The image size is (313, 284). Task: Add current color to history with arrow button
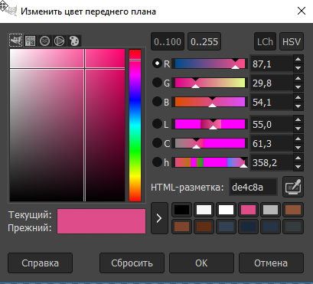point(159,218)
